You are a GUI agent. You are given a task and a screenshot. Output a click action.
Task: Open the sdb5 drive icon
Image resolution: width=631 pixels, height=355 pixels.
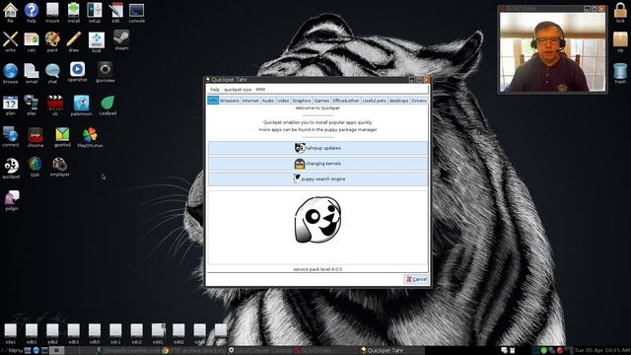tap(95, 333)
